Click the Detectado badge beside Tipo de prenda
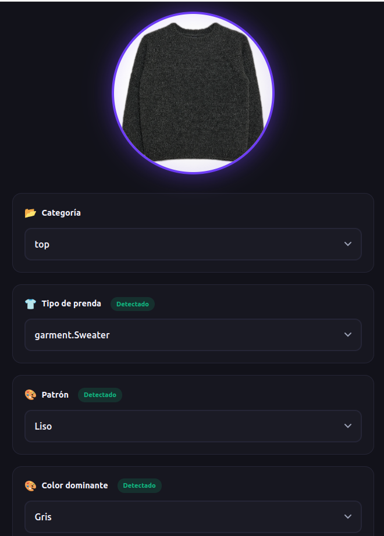This screenshot has width=384, height=536. click(133, 304)
